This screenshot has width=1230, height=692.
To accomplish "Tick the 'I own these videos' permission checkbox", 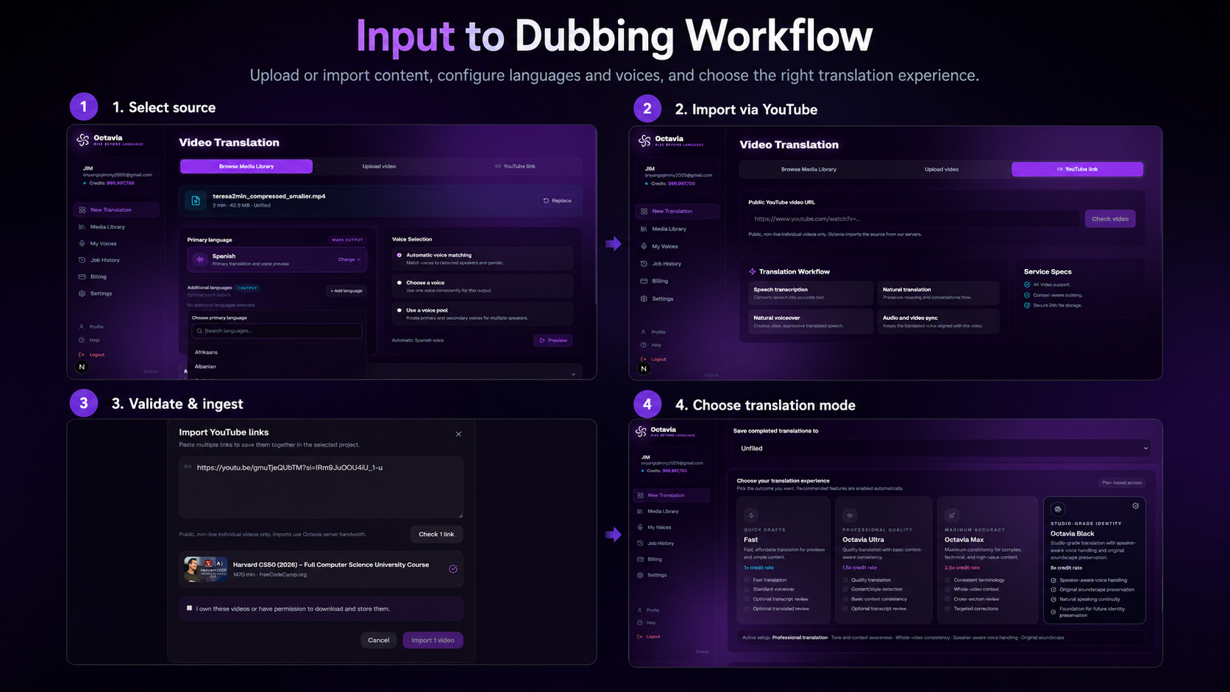I will pos(190,608).
